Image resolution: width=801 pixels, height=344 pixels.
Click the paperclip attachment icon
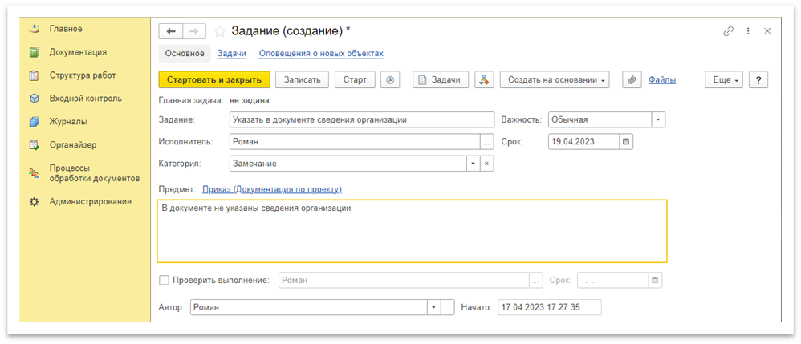(632, 80)
